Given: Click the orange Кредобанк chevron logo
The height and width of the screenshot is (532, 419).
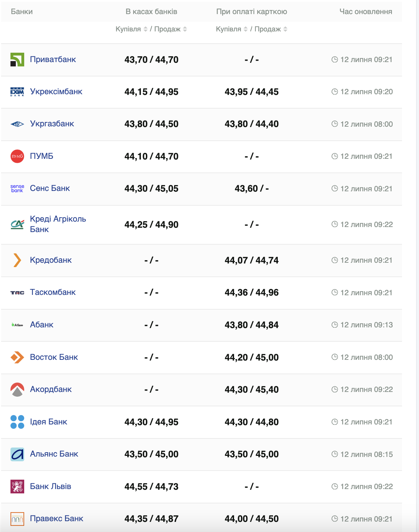Looking at the screenshot, I should [17, 260].
